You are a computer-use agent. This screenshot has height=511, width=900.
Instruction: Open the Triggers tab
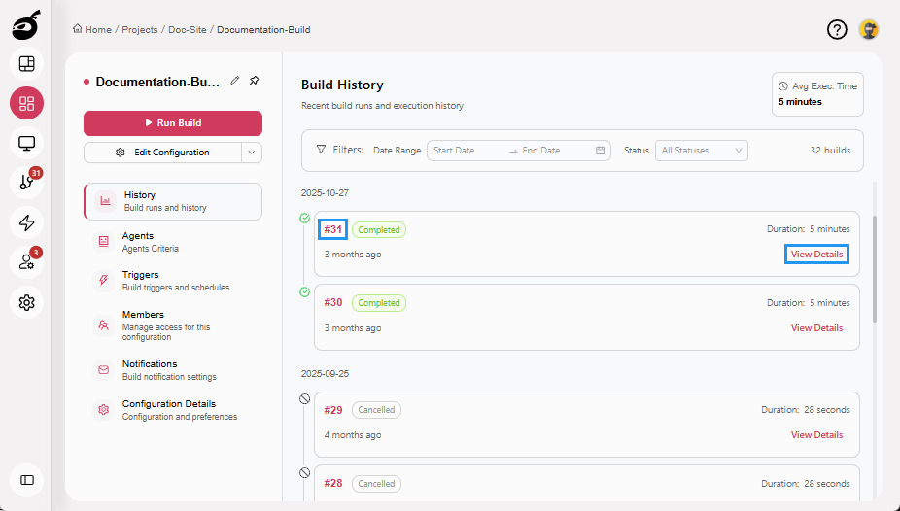[173, 281]
